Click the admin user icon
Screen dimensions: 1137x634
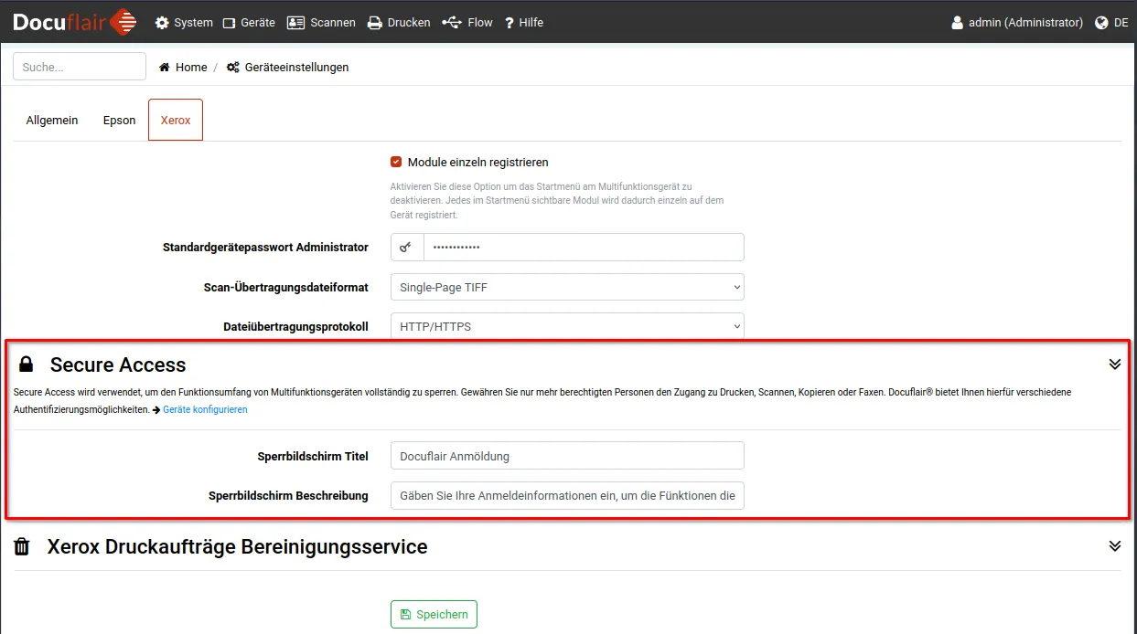click(x=958, y=23)
